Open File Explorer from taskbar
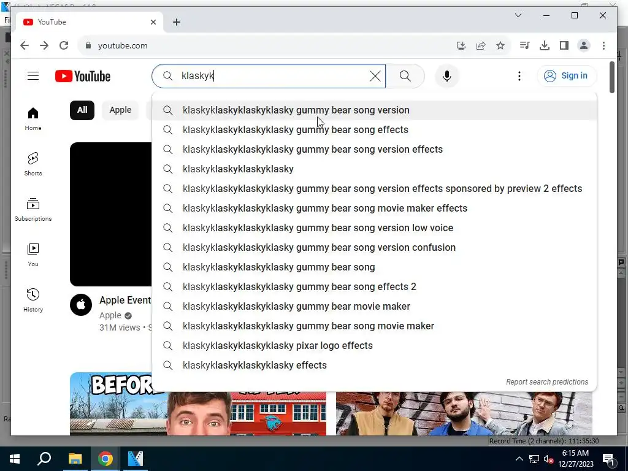 pyautogui.click(x=75, y=459)
